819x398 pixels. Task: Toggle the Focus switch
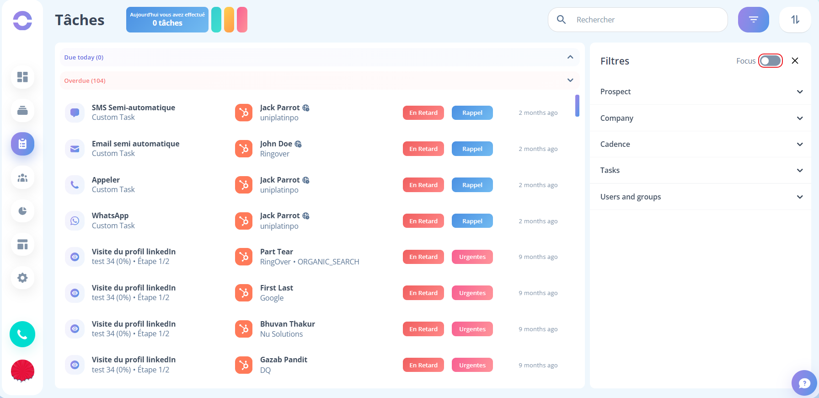(x=771, y=61)
